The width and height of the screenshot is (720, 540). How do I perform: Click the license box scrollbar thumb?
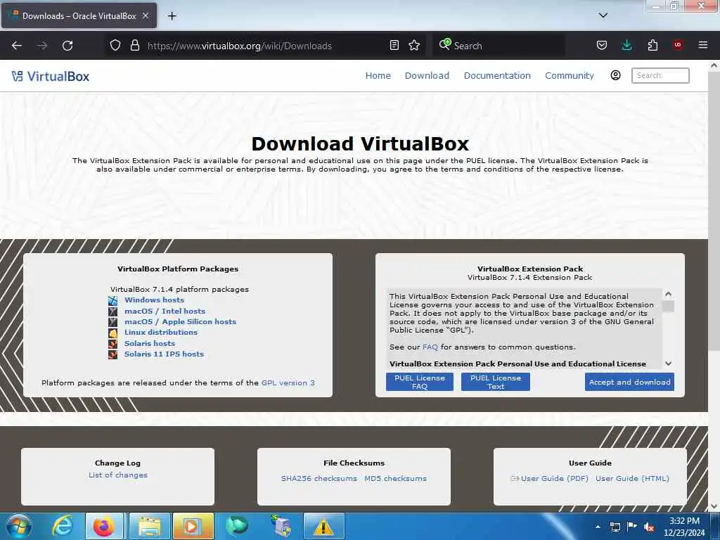669,307
